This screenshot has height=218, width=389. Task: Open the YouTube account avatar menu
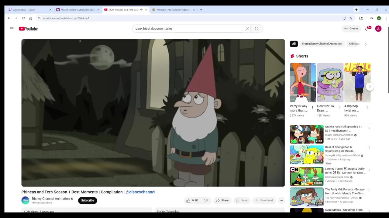(x=378, y=29)
